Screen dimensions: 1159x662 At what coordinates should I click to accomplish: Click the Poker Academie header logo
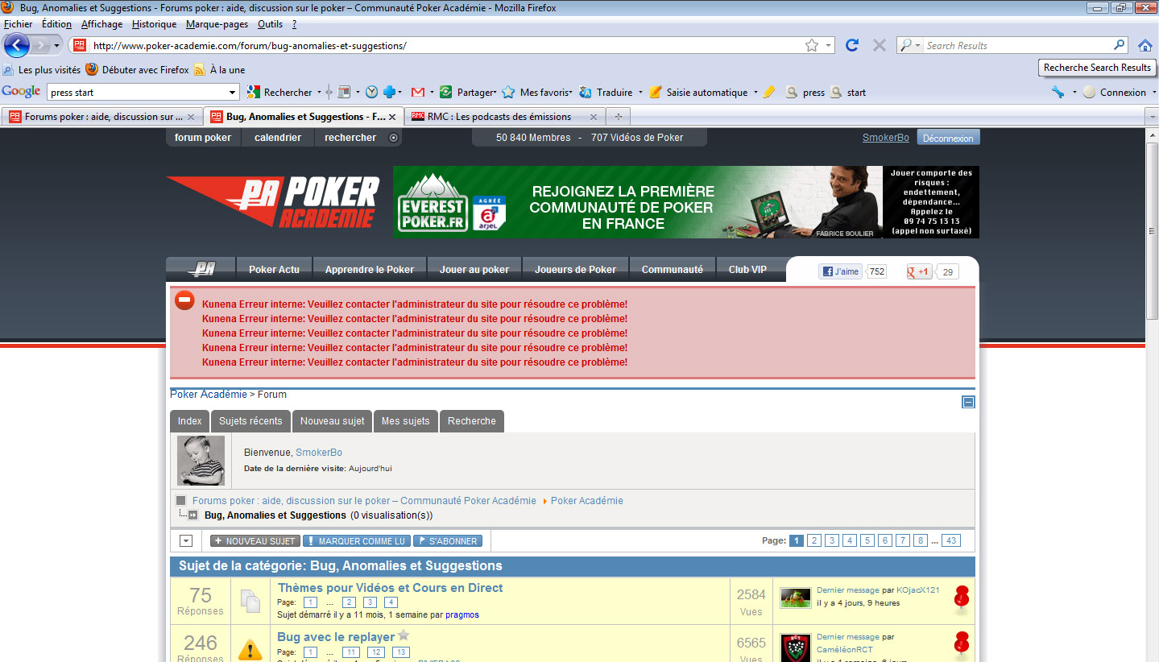coord(273,201)
